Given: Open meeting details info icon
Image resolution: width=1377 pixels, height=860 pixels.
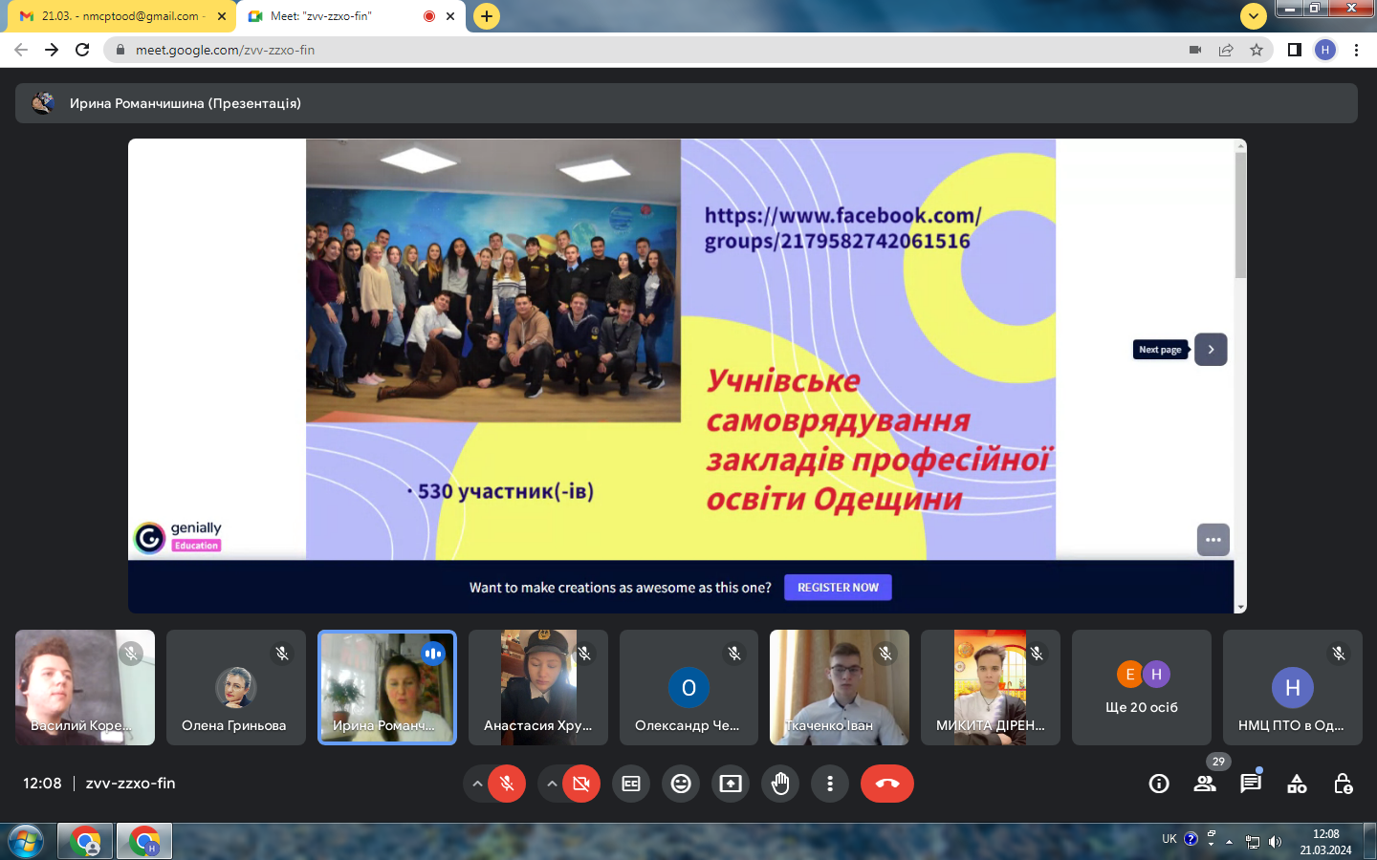Looking at the screenshot, I should tap(1159, 784).
